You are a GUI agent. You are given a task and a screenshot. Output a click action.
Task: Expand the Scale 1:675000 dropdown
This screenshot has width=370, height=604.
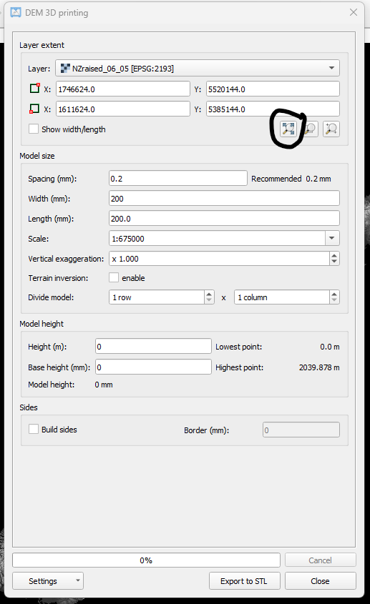click(332, 238)
